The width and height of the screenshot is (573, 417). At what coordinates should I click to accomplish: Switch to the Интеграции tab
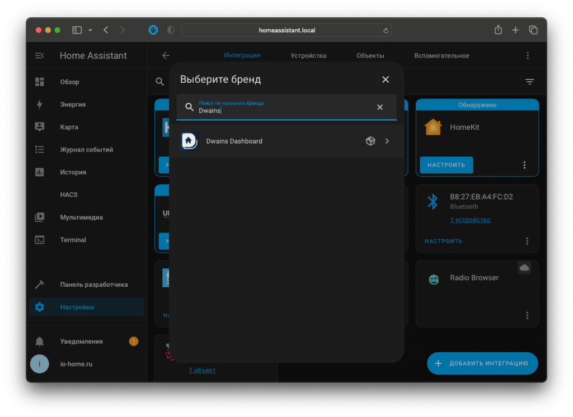click(242, 55)
